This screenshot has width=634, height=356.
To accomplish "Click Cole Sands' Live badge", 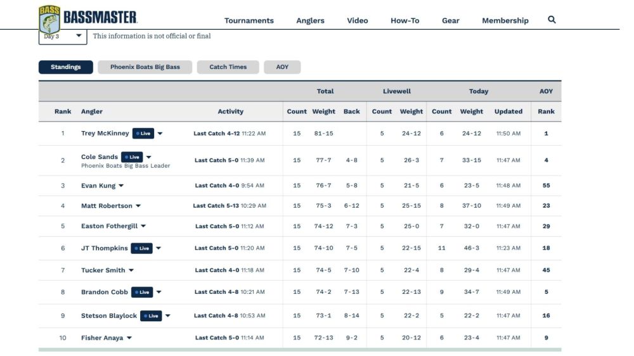I will point(132,157).
